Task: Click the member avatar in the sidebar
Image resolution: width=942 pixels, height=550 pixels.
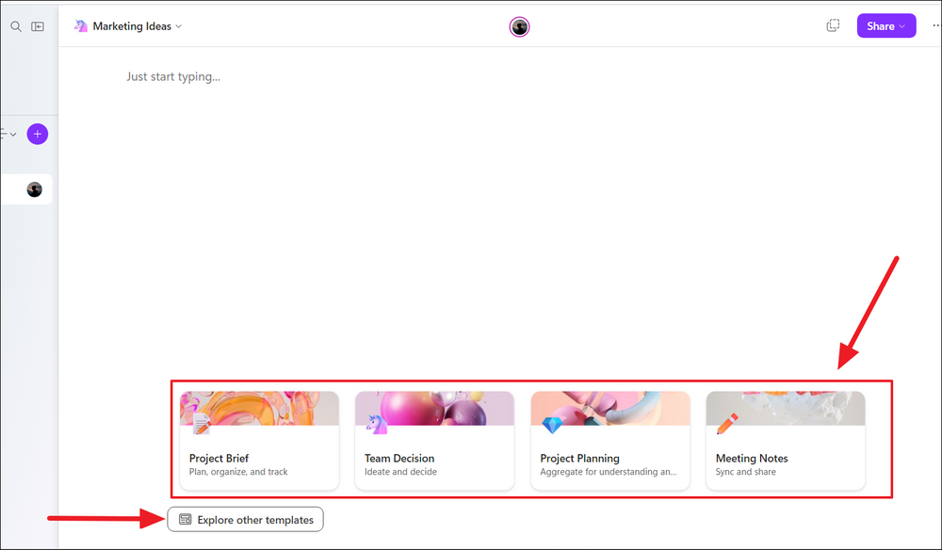Action: 33,188
